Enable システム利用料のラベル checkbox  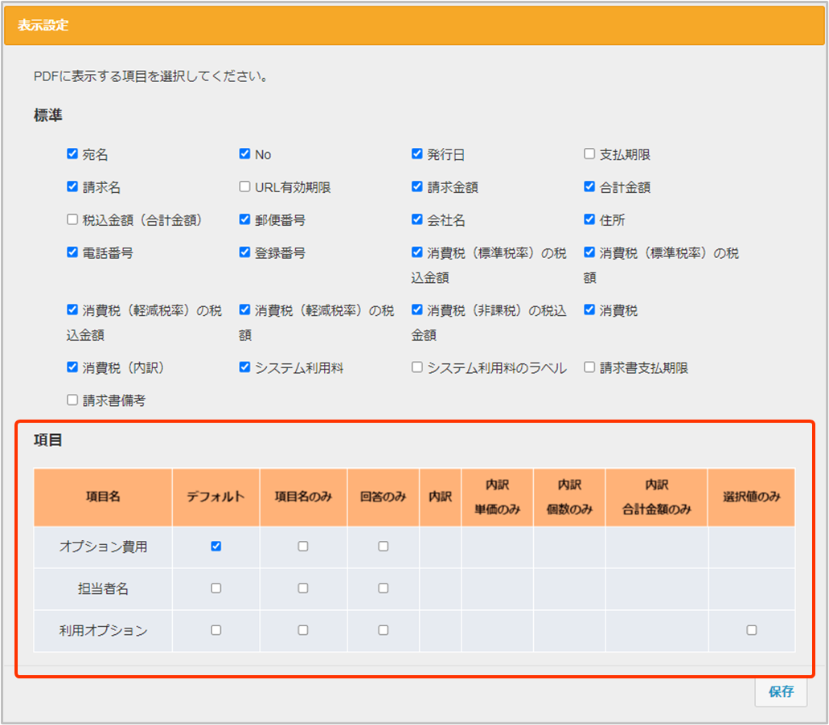(x=417, y=367)
